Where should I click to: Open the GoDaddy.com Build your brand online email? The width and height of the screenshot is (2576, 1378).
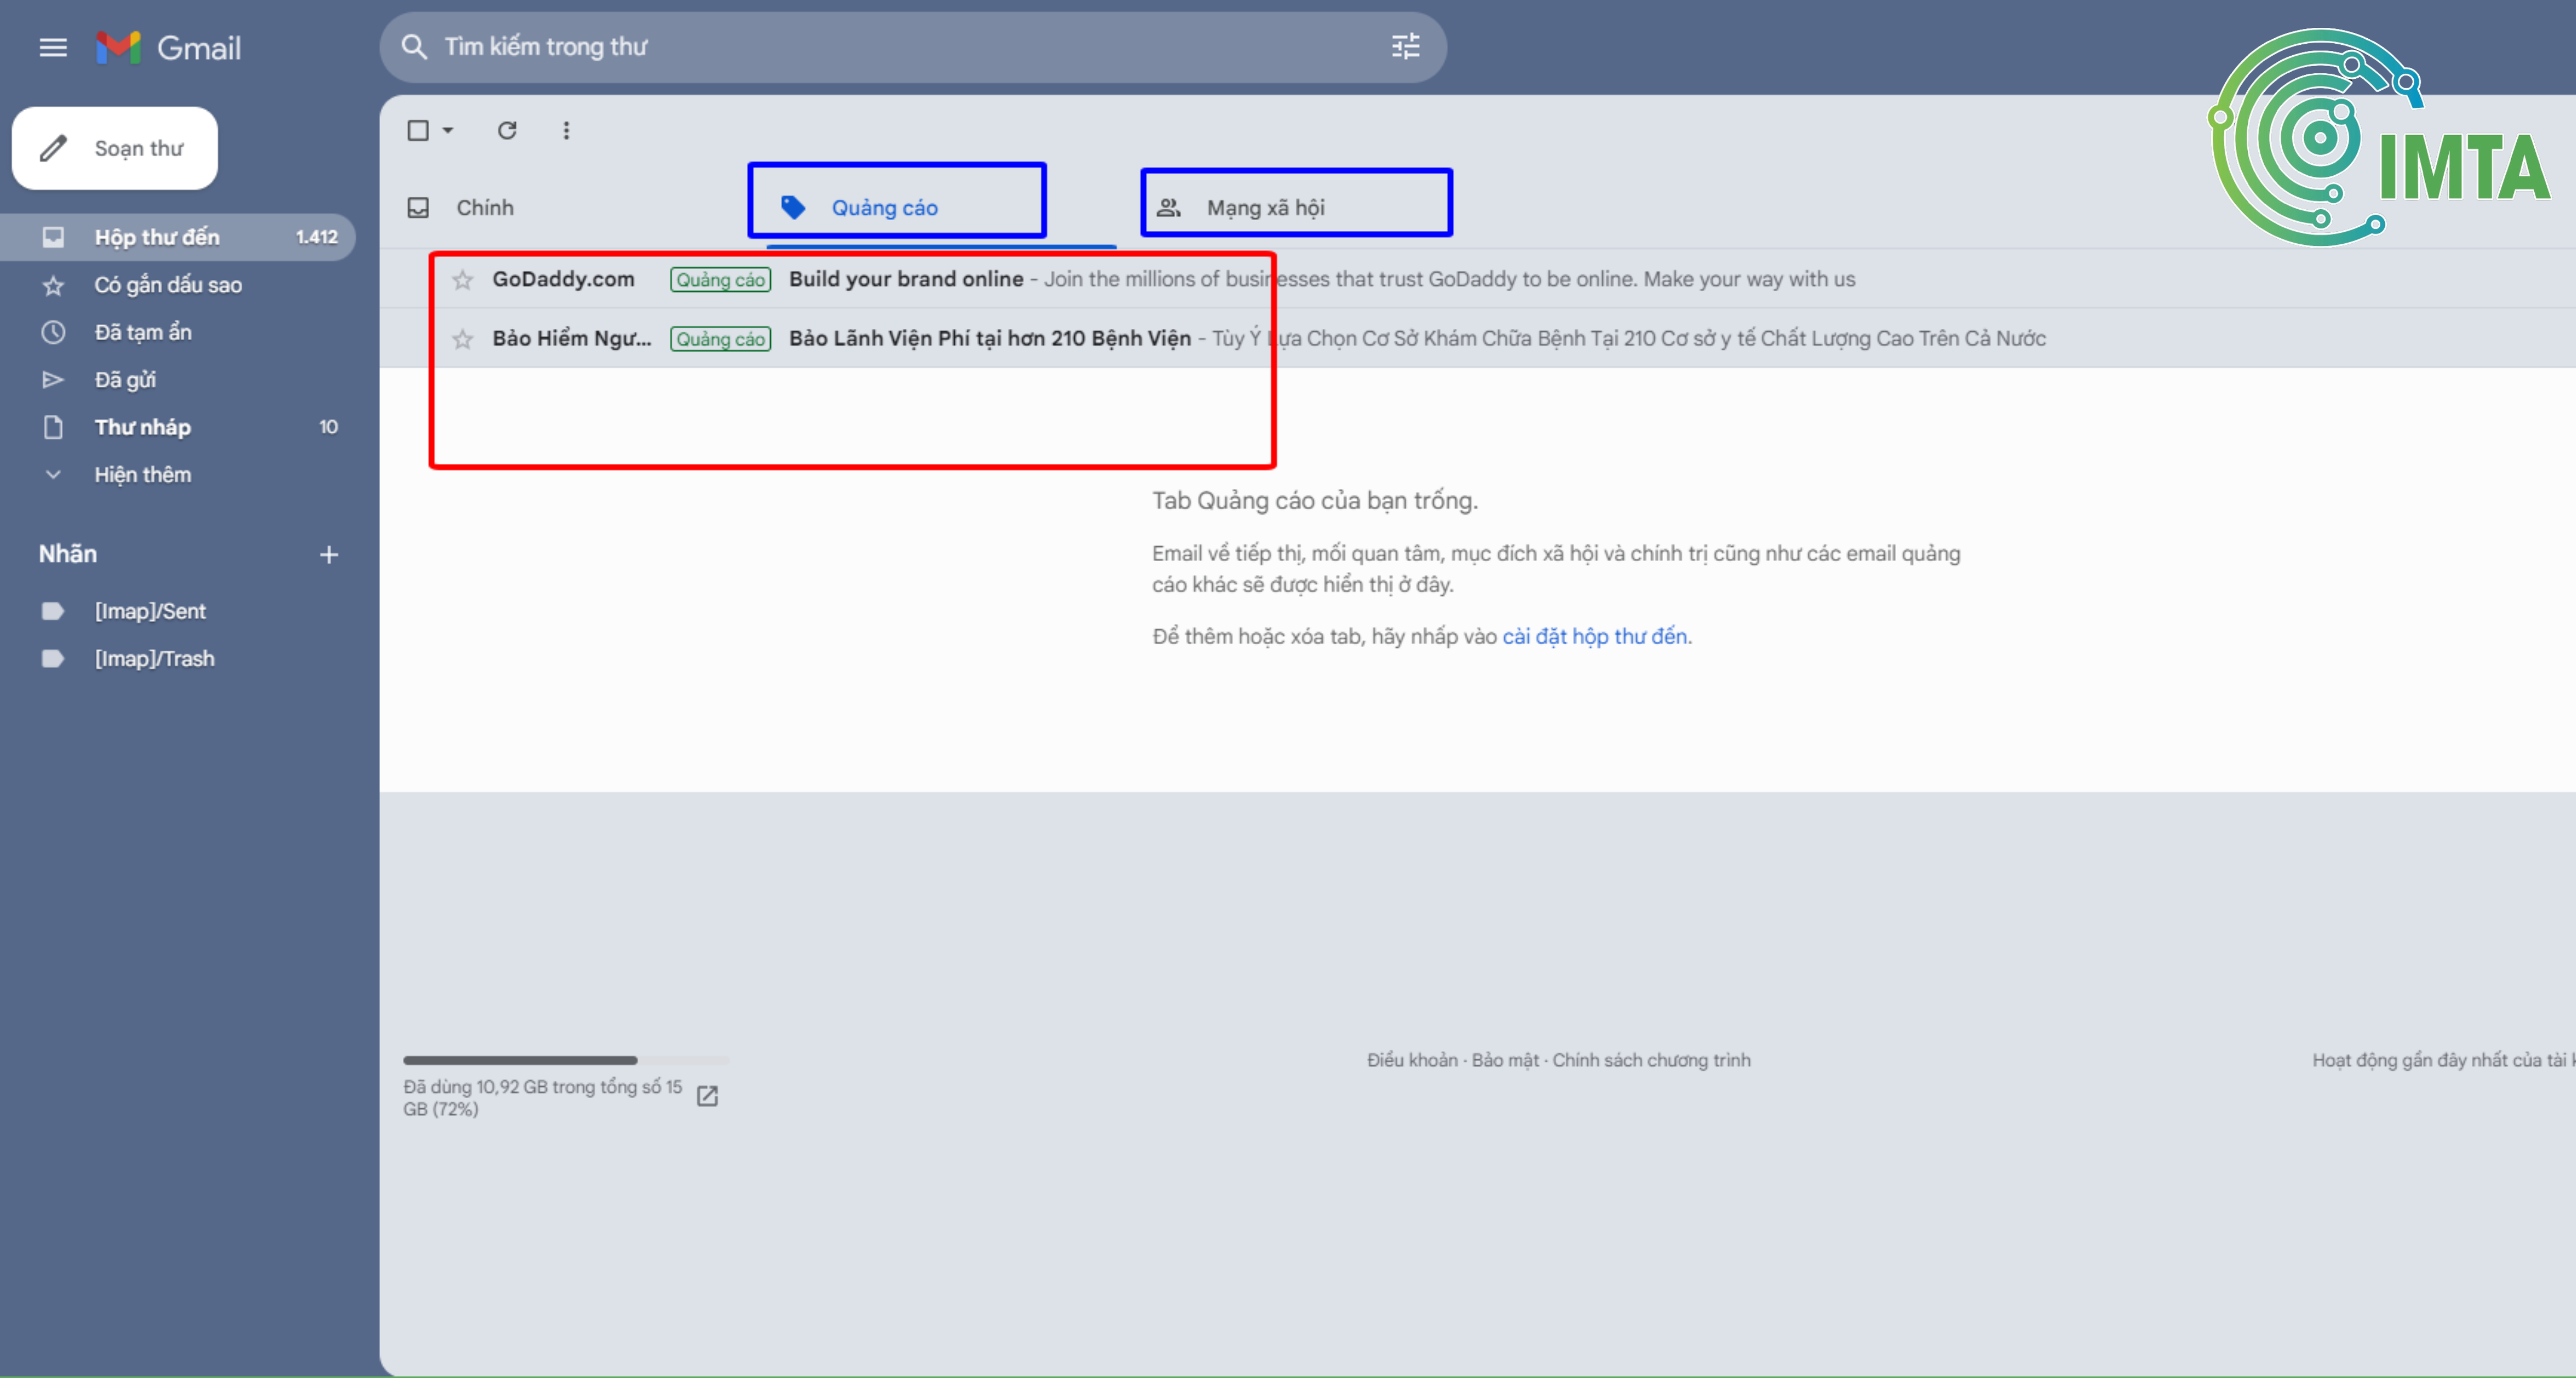(1477, 279)
